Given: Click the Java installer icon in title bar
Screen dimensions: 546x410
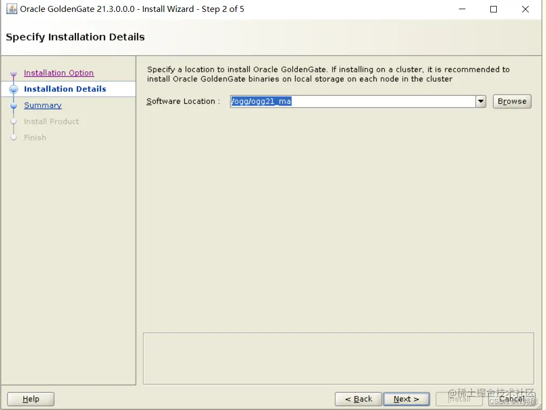Looking at the screenshot, I should 11,9.
